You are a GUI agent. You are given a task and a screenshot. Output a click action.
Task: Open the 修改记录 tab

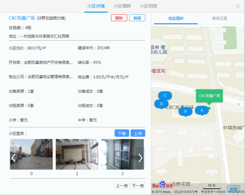click(x=219, y=19)
